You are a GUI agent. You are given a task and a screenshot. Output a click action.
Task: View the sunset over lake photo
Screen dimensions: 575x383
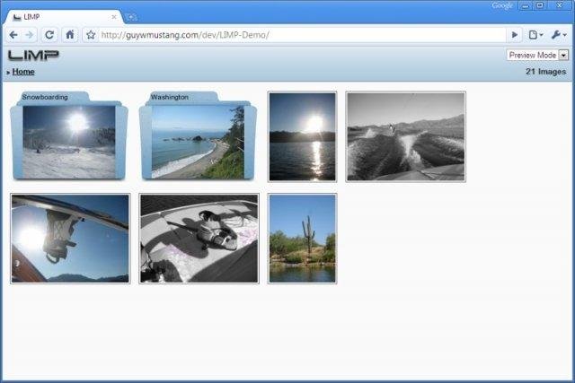coord(302,136)
